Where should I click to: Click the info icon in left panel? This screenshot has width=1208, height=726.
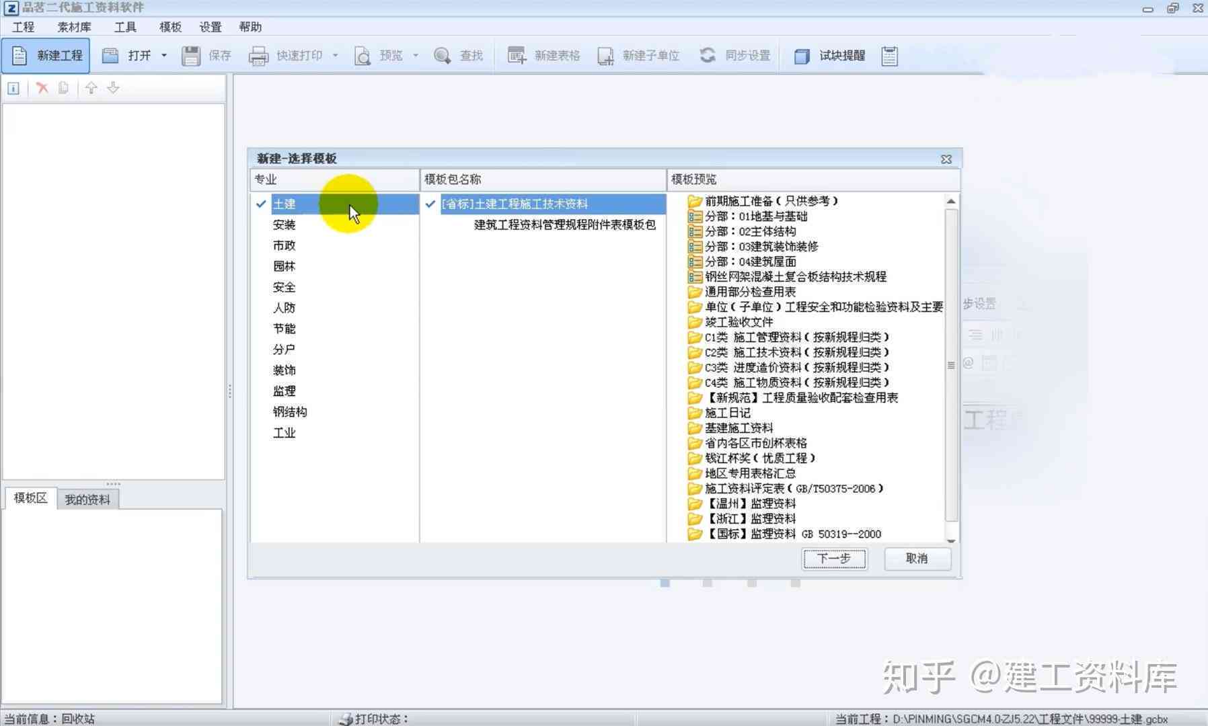13,88
